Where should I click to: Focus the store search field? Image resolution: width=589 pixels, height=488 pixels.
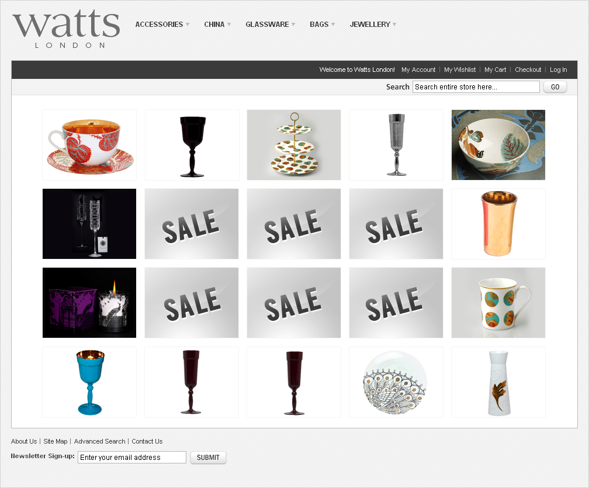476,86
